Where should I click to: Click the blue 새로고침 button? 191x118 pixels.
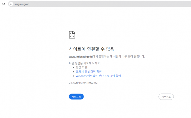tap(76, 97)
